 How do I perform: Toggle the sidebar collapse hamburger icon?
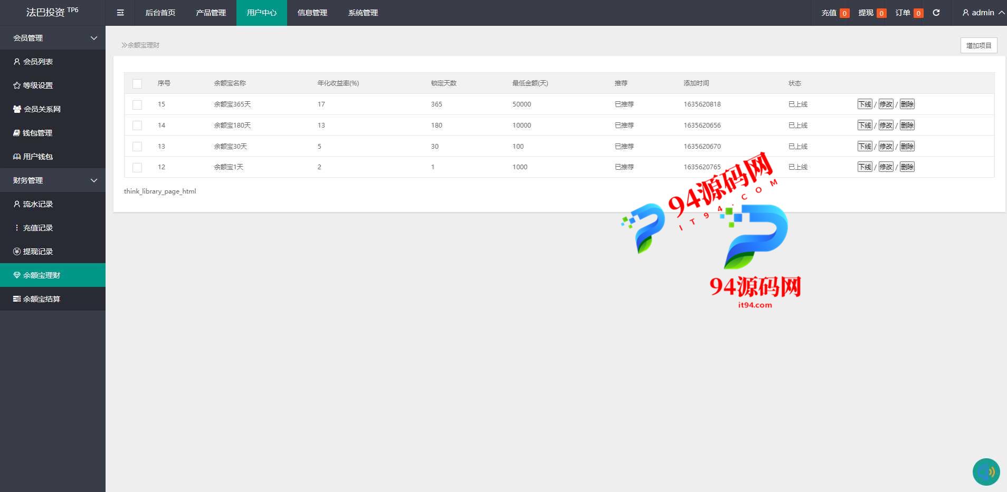pos(120,13)
